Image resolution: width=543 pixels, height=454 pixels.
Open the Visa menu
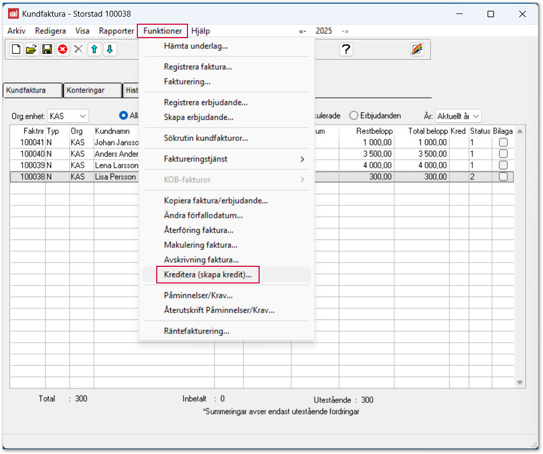[82, 31]
